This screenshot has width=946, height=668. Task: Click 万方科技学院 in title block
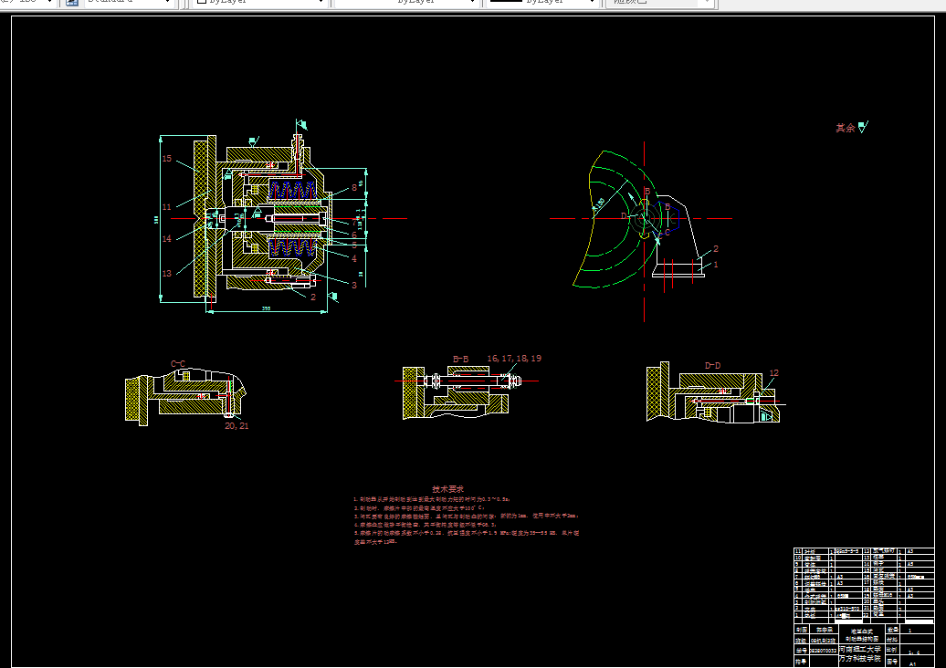(x=860, y=658)
